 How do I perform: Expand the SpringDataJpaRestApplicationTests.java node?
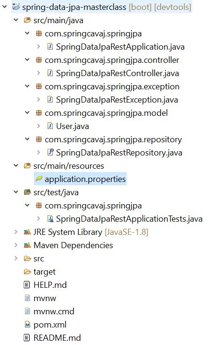click(39, 218)
